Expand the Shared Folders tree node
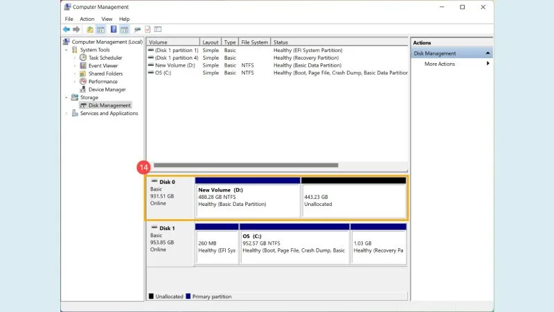 [75, 73]
